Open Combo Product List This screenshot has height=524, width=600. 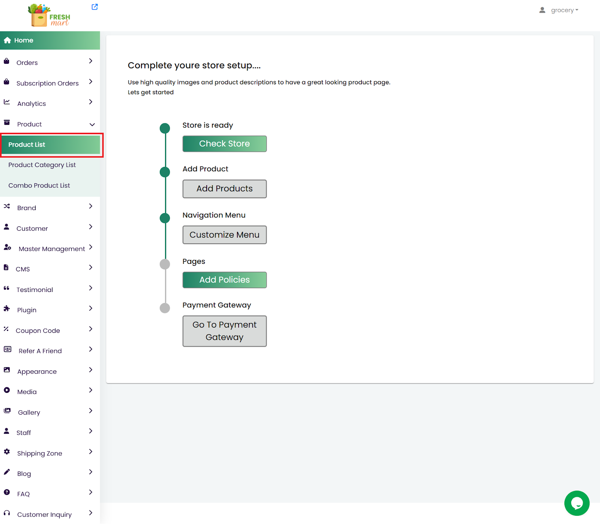point(39,186)
